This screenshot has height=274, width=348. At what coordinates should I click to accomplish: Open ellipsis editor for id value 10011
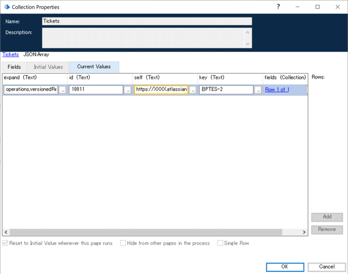point(127,90)
